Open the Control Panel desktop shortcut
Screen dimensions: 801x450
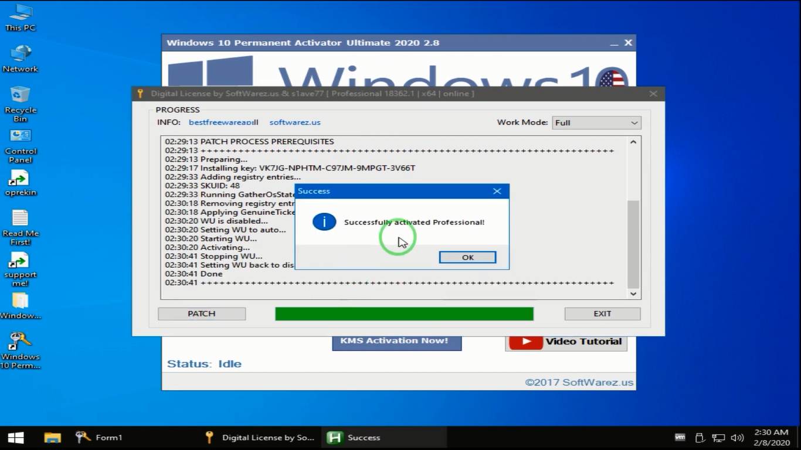click(21, 145)
